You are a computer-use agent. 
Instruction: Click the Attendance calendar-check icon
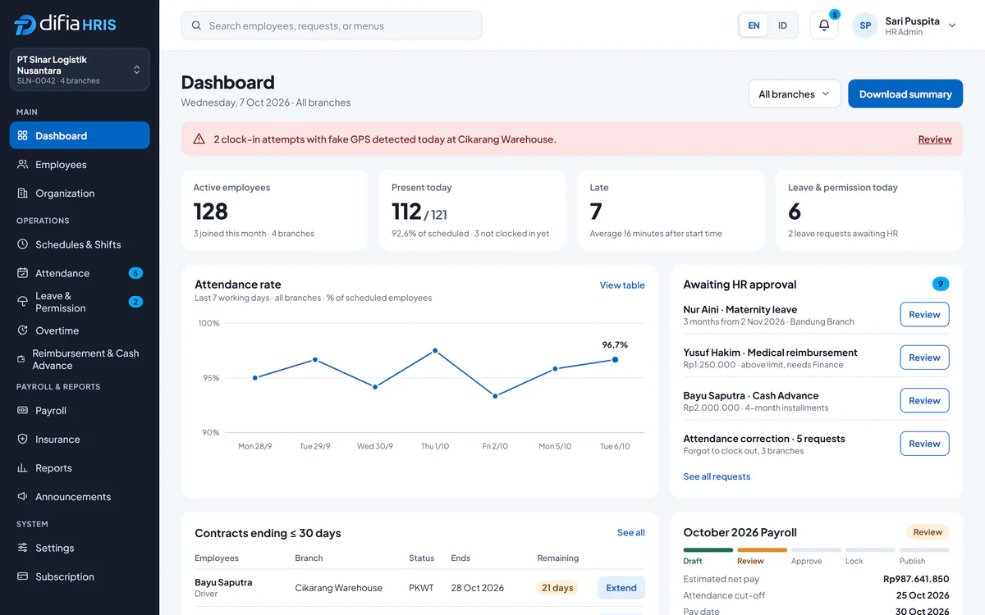click(23, 273)
